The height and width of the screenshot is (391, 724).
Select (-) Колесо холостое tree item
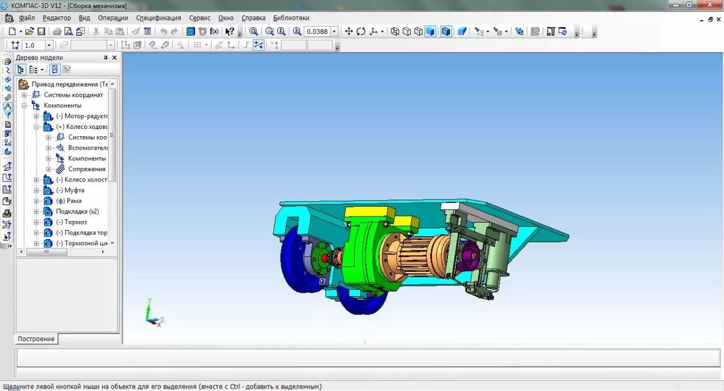(81, 180)
